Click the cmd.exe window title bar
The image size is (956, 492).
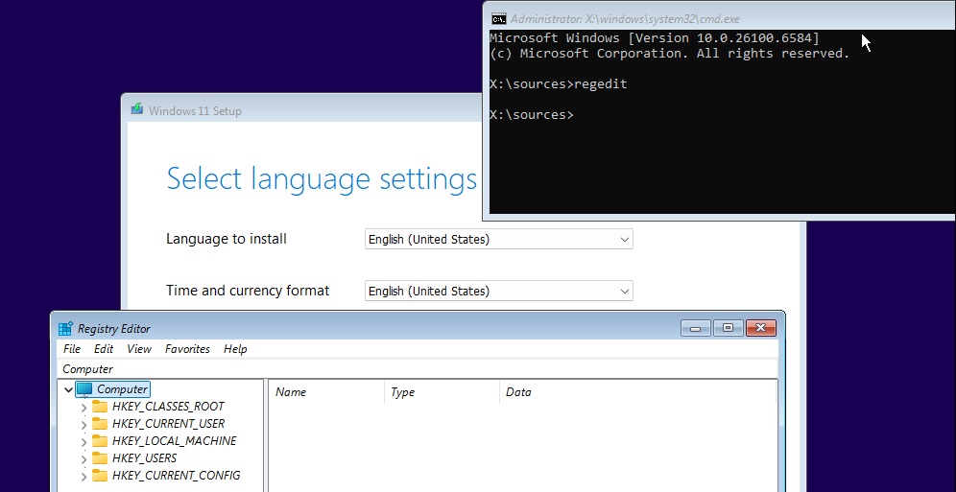(720, 18)
